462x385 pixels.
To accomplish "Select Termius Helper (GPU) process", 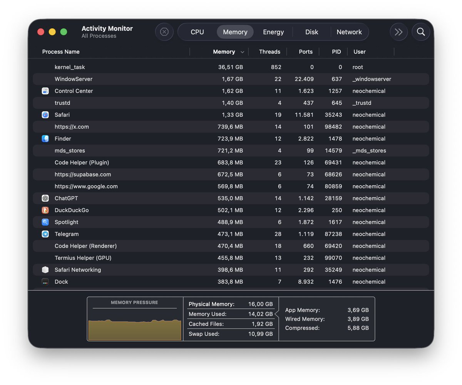I will click(231, 258).
